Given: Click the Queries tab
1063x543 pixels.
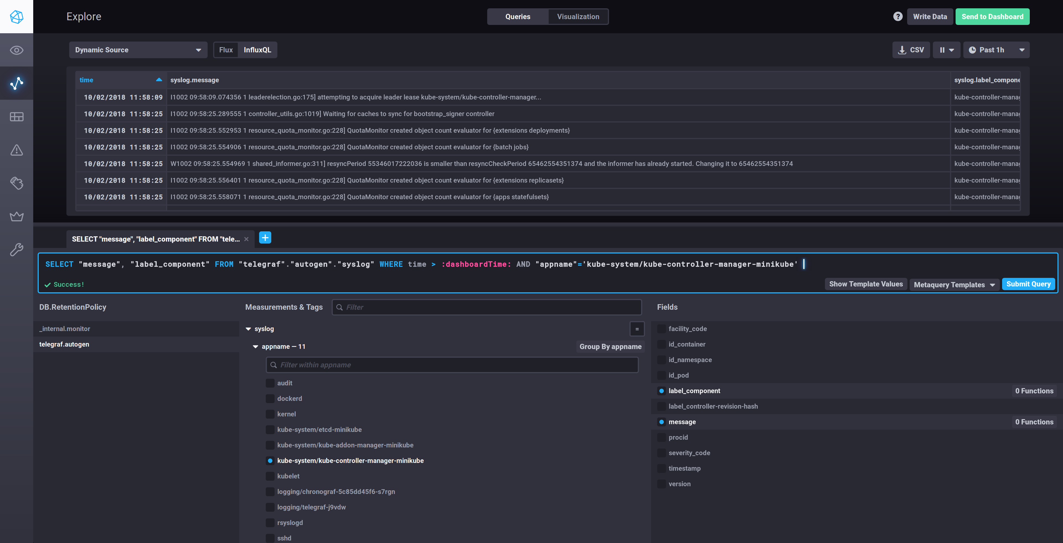Looking at the screenshot, I should [x=518, y=16].
